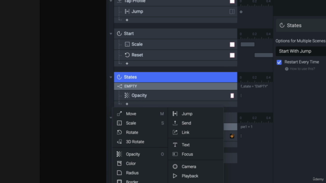Click the States header icon in the right panel

point(282,25)
